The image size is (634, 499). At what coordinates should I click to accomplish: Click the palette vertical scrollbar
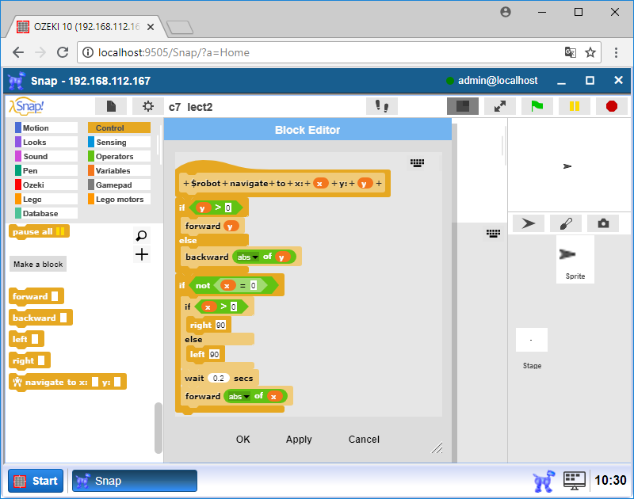(x=158, y=429)
